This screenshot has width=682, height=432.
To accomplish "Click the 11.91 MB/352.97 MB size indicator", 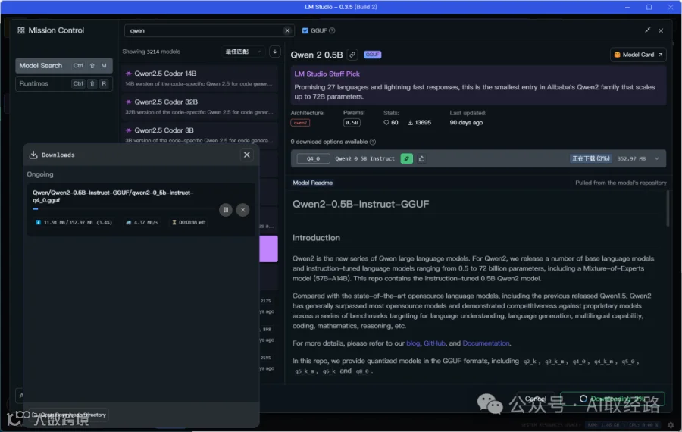I will click(x=74, y=222).
